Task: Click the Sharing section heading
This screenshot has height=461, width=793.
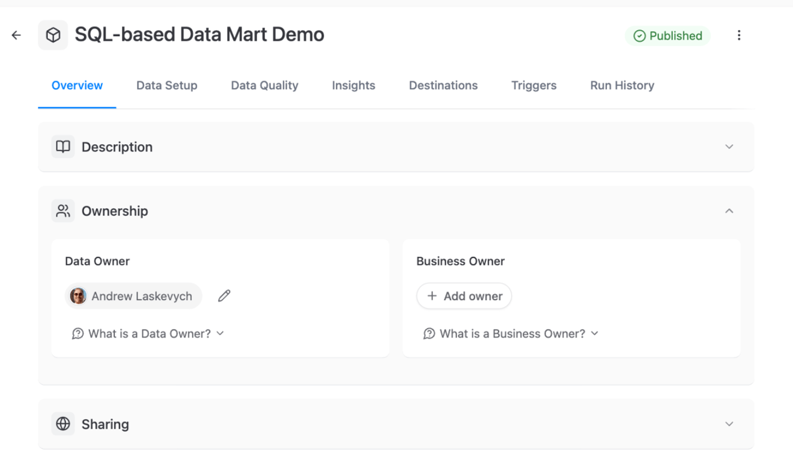Action: (105, 424)
